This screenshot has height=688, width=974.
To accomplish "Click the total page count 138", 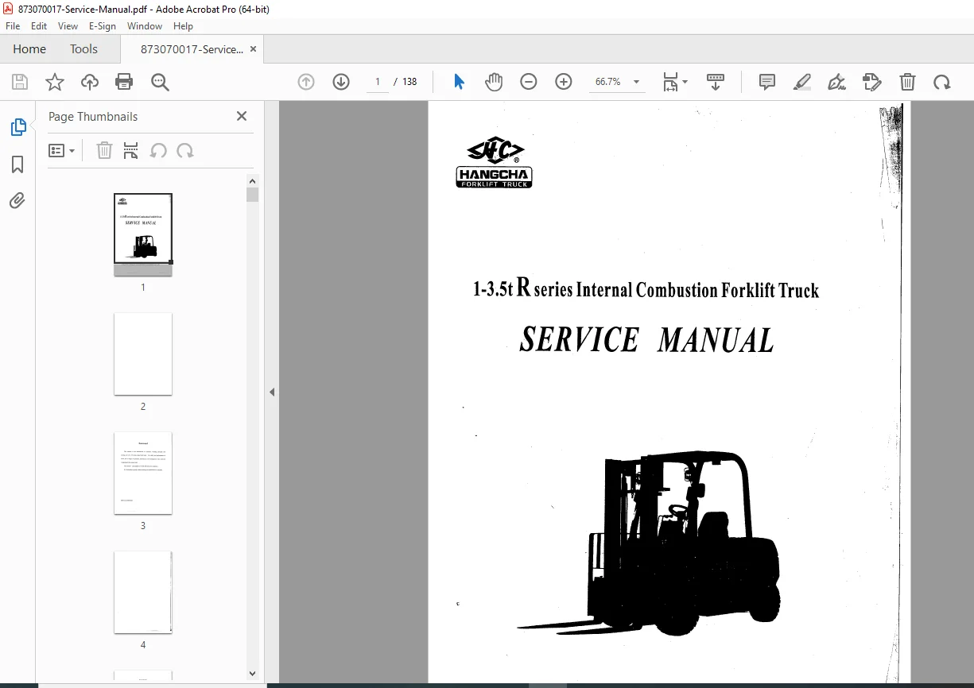I will 409,82.
